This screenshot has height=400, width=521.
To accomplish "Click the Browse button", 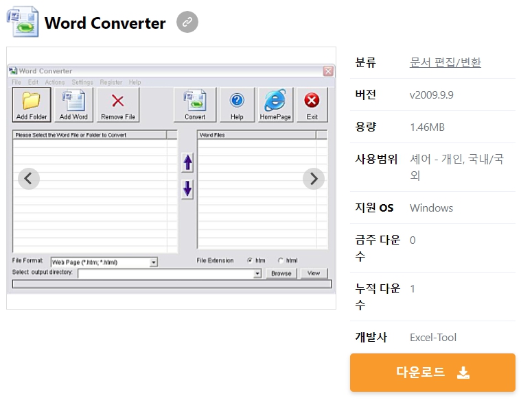I will (x=281, y=274).
